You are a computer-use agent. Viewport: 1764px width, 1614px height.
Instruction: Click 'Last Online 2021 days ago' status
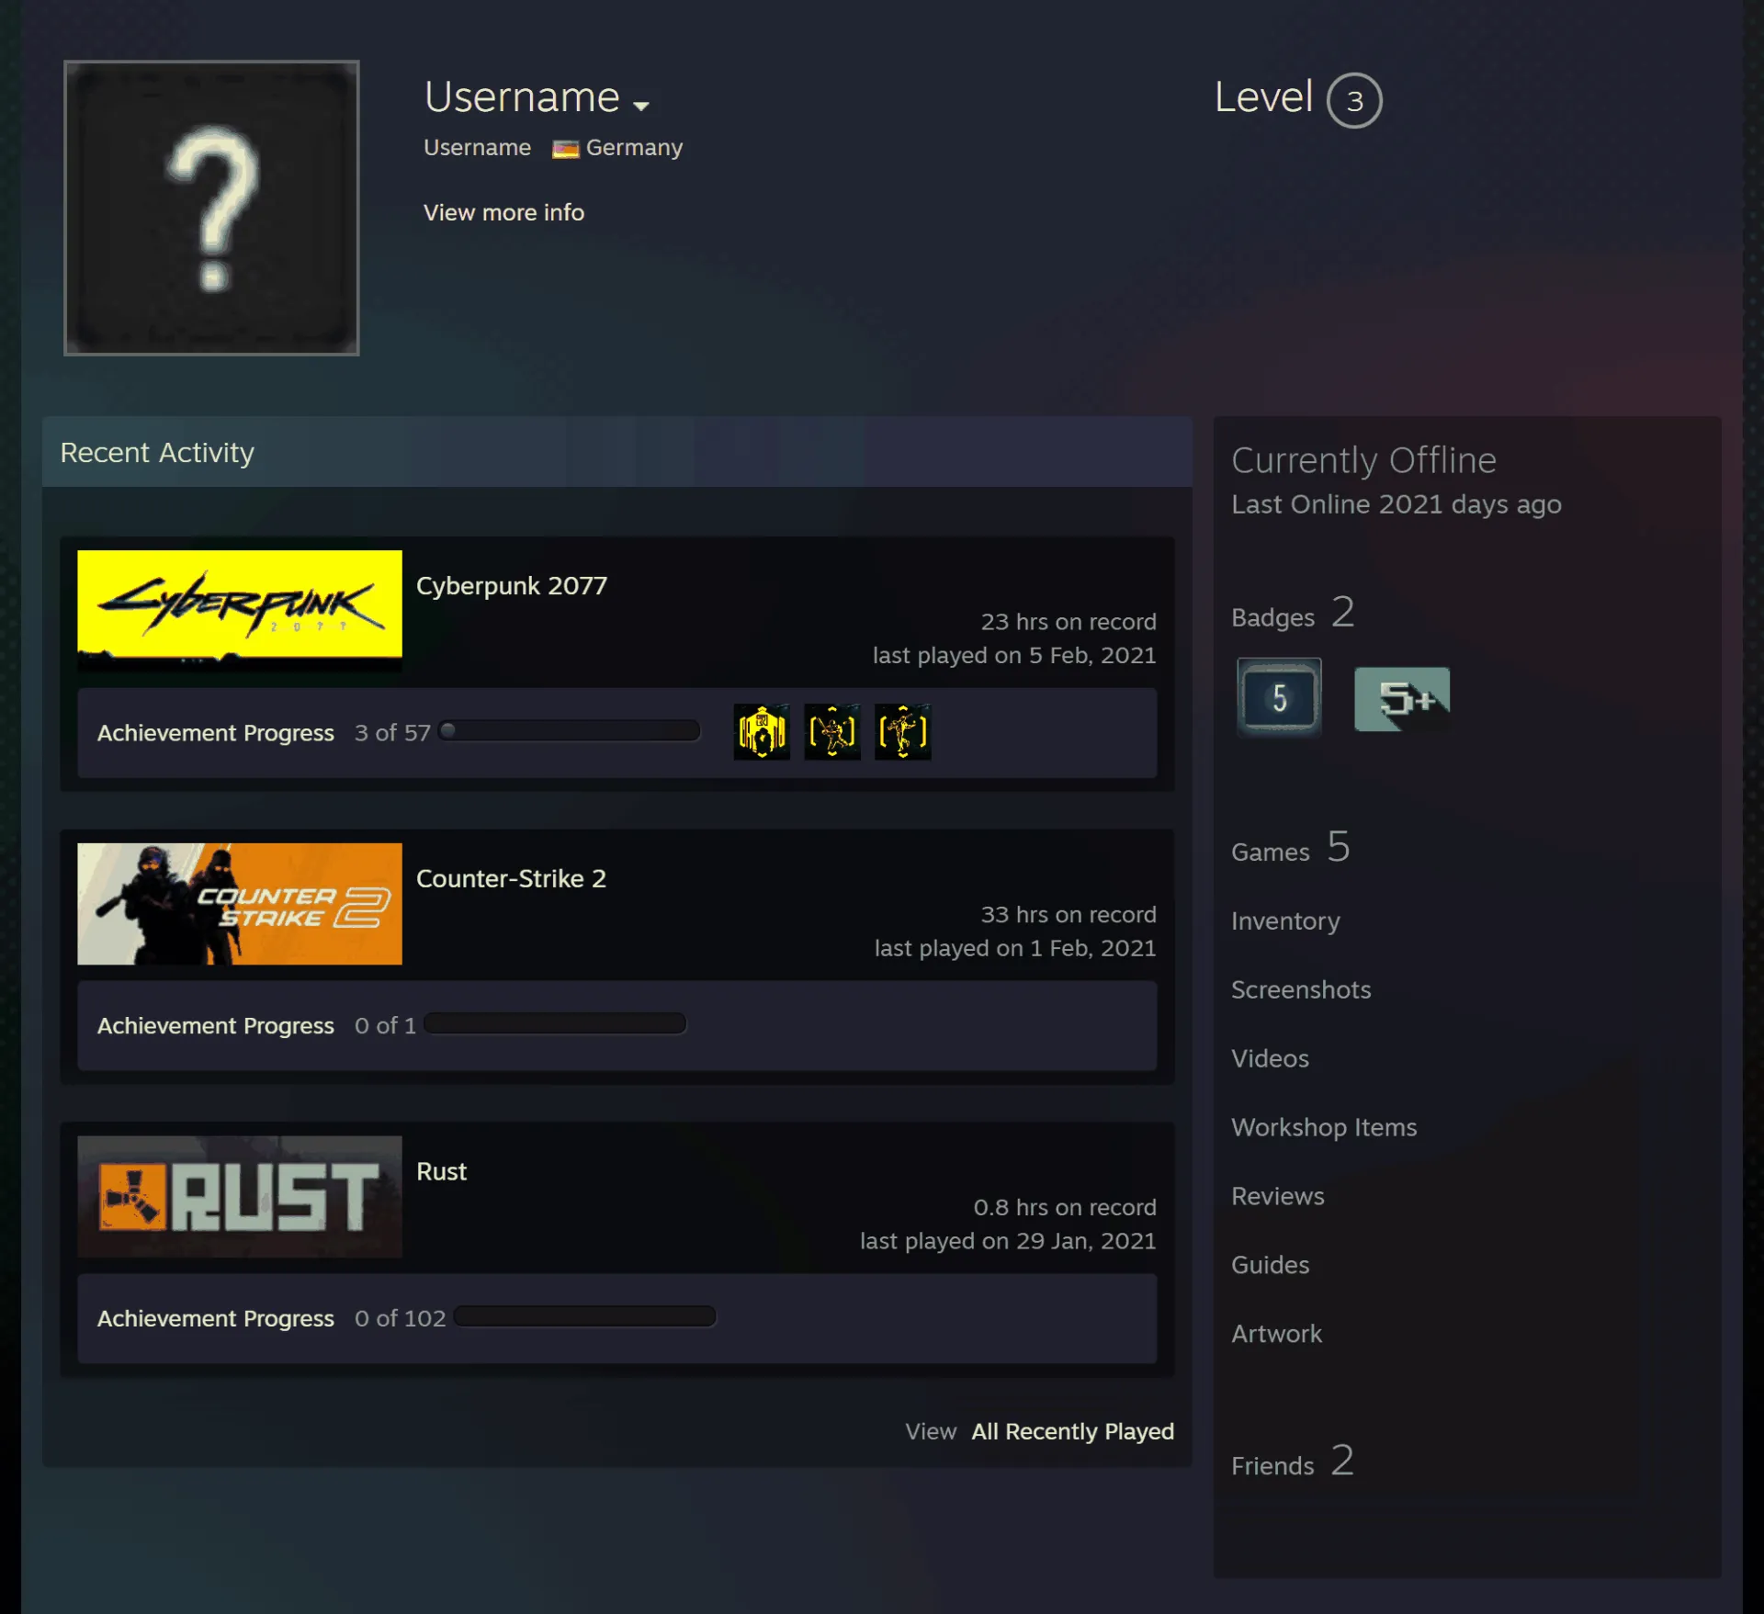coord(1396,504)
